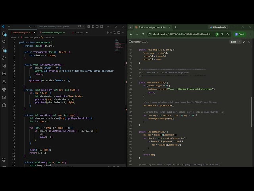Switch to Train.java editor tab
The height and width of the screenshot is (191, 254).
click(80, 33)
